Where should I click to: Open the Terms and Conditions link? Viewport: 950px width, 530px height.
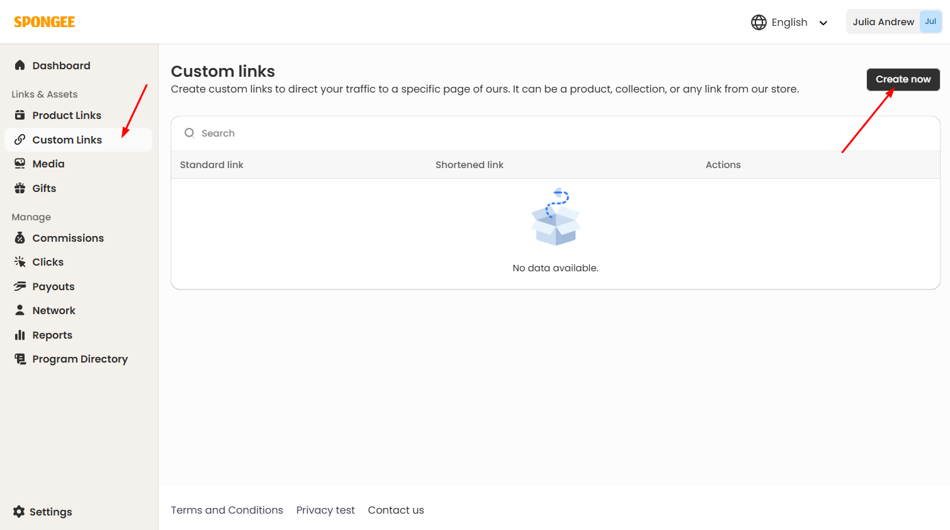point(227,510)
